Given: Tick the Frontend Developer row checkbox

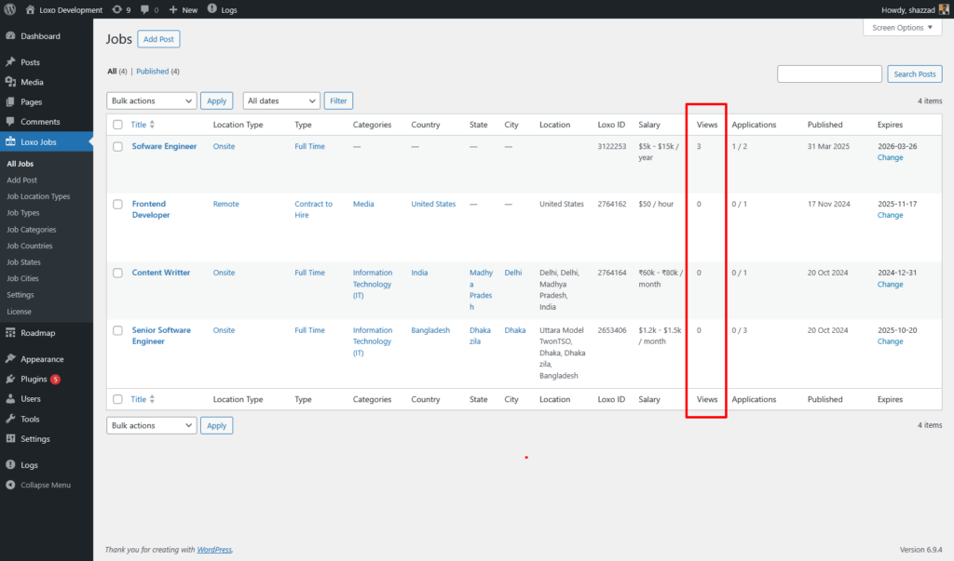Looking at the screenshot, I should point(117,205).
